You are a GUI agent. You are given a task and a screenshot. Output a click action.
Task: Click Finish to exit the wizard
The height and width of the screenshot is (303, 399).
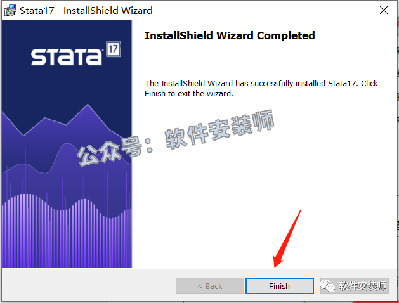pyautogui.click(x=279, y=286)
